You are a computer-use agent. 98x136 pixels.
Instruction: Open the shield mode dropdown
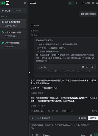point(38,135)
